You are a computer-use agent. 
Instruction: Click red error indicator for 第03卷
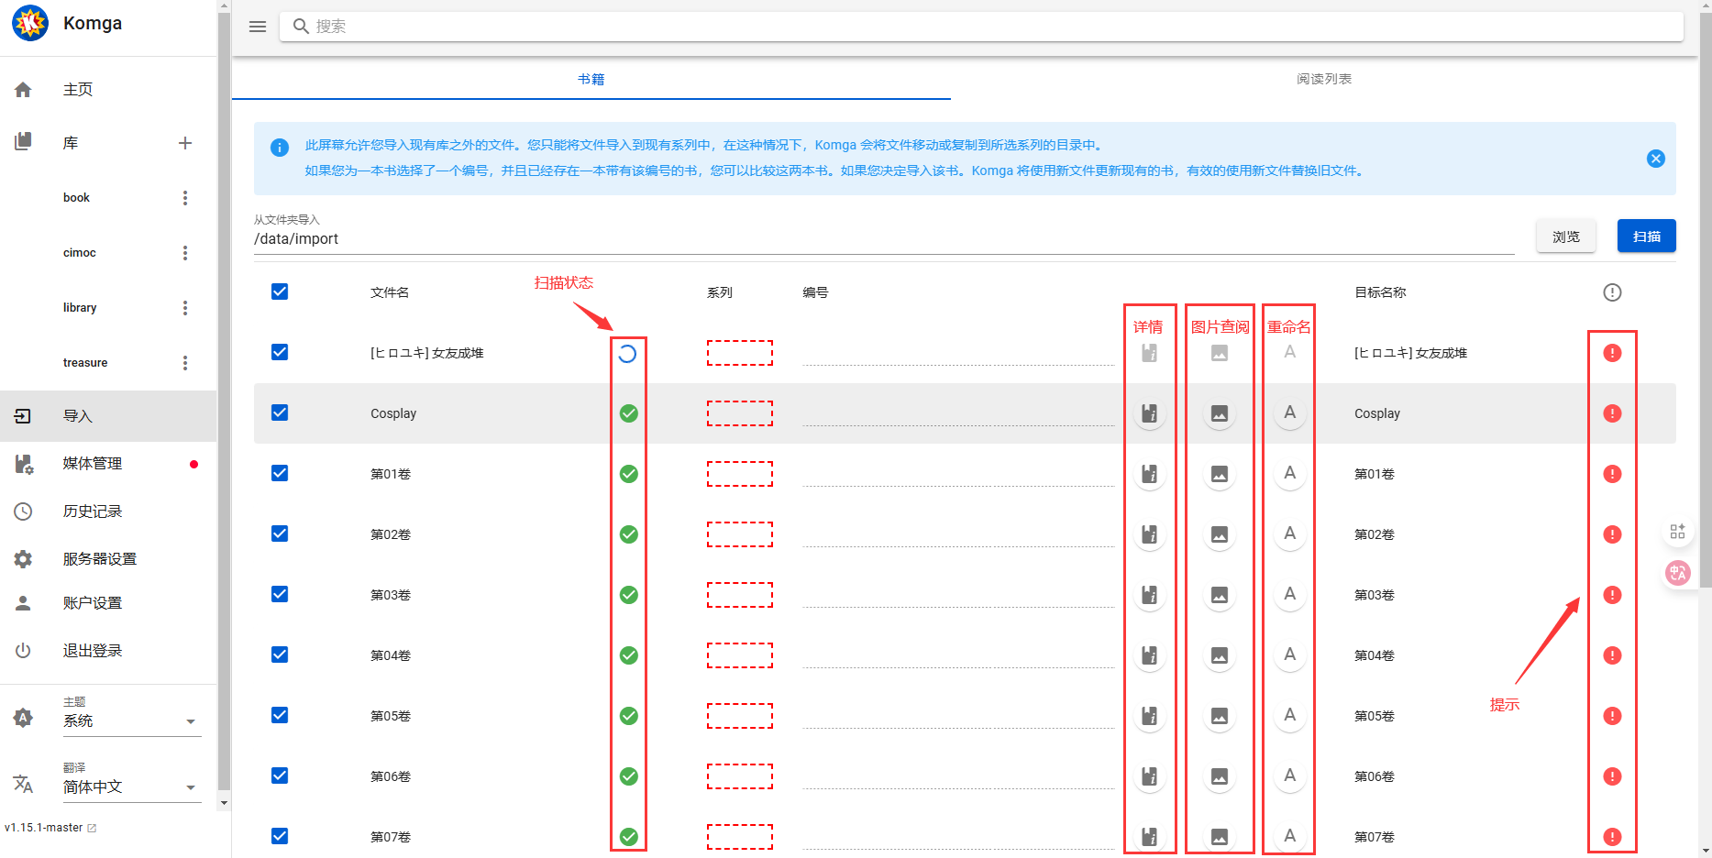click(x=1611, y=595)
